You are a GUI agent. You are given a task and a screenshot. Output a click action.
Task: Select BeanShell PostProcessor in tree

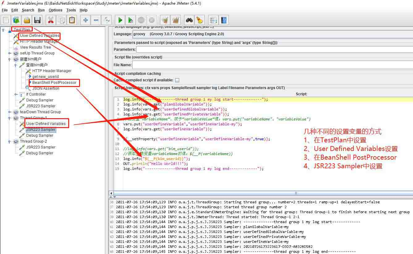coord(54,83)
